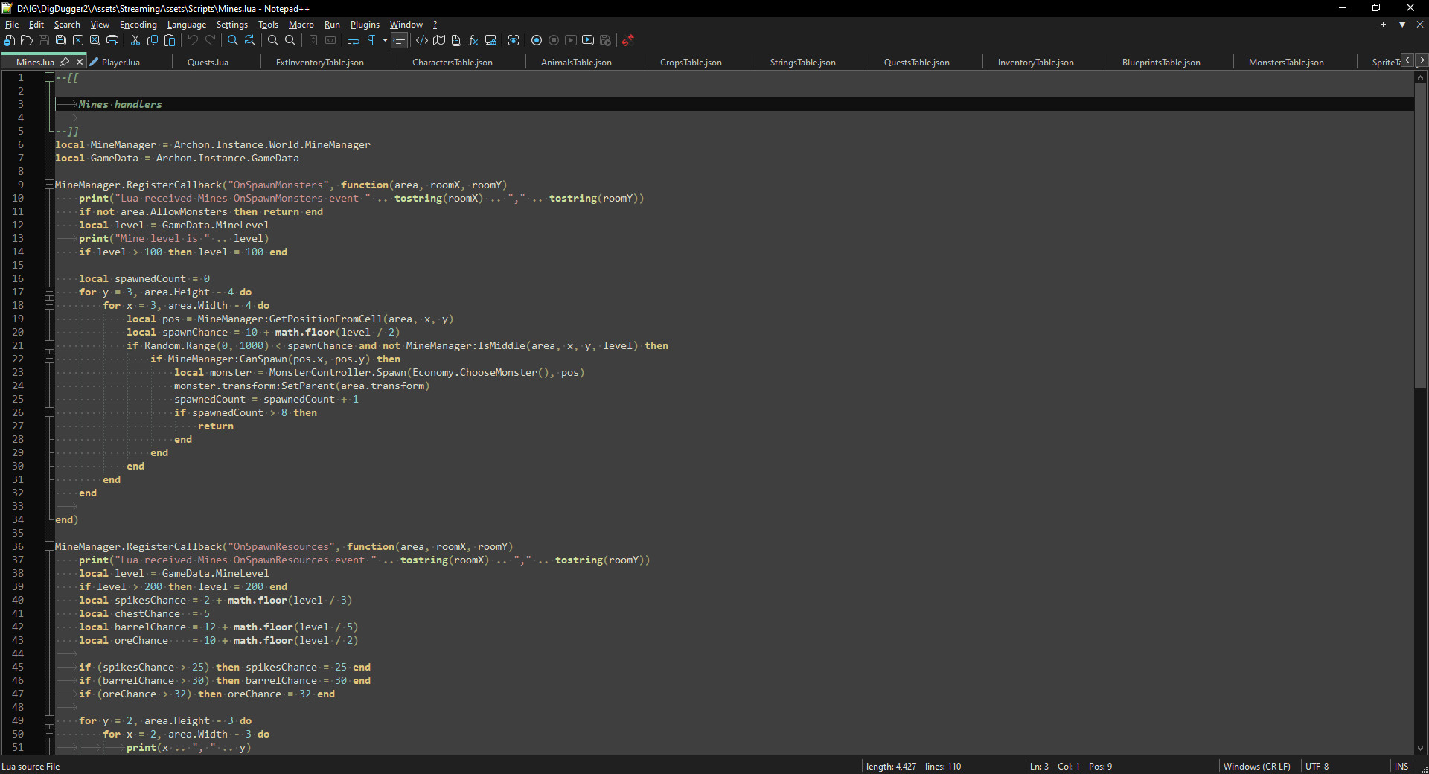Toggle the indent guide toolbar button

click(x=399, y=40)
